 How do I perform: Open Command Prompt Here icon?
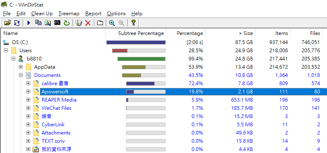pyautogui.click(x=57, y=23)
